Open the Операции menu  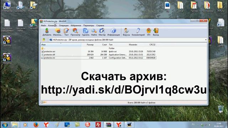pyautogui.click(x=64, y=25)
